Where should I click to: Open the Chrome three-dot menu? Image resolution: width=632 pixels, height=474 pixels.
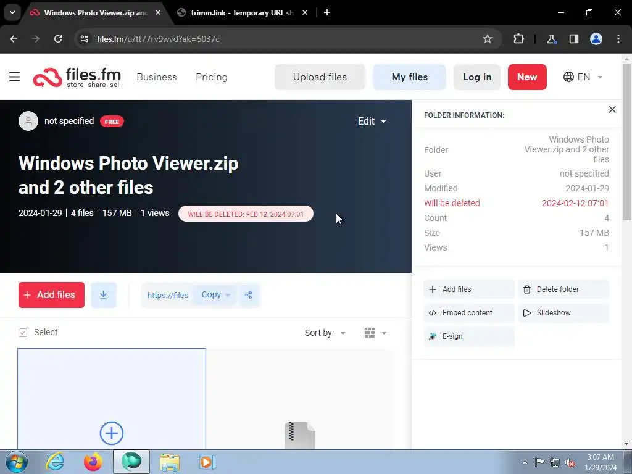[x=618, y=39]
